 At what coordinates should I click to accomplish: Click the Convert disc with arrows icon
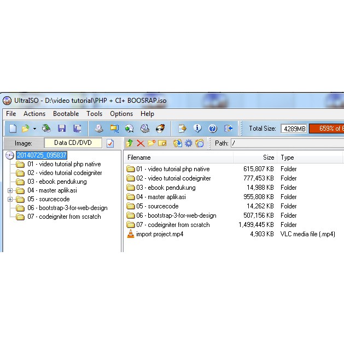click(x=130, y=129)
